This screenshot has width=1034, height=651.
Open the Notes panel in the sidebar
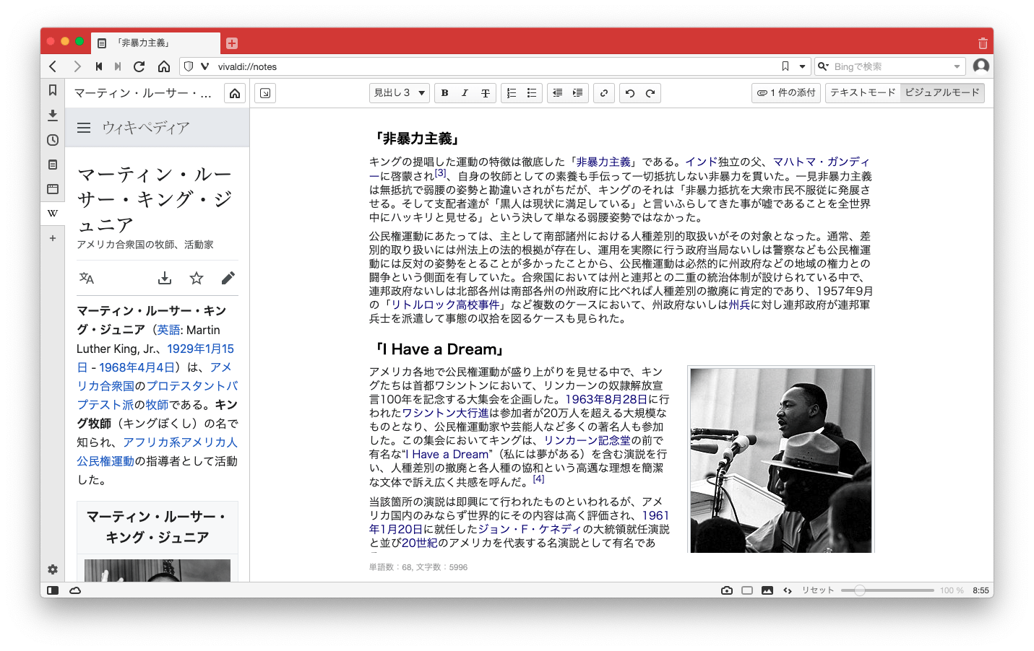(x=53, y=165)
